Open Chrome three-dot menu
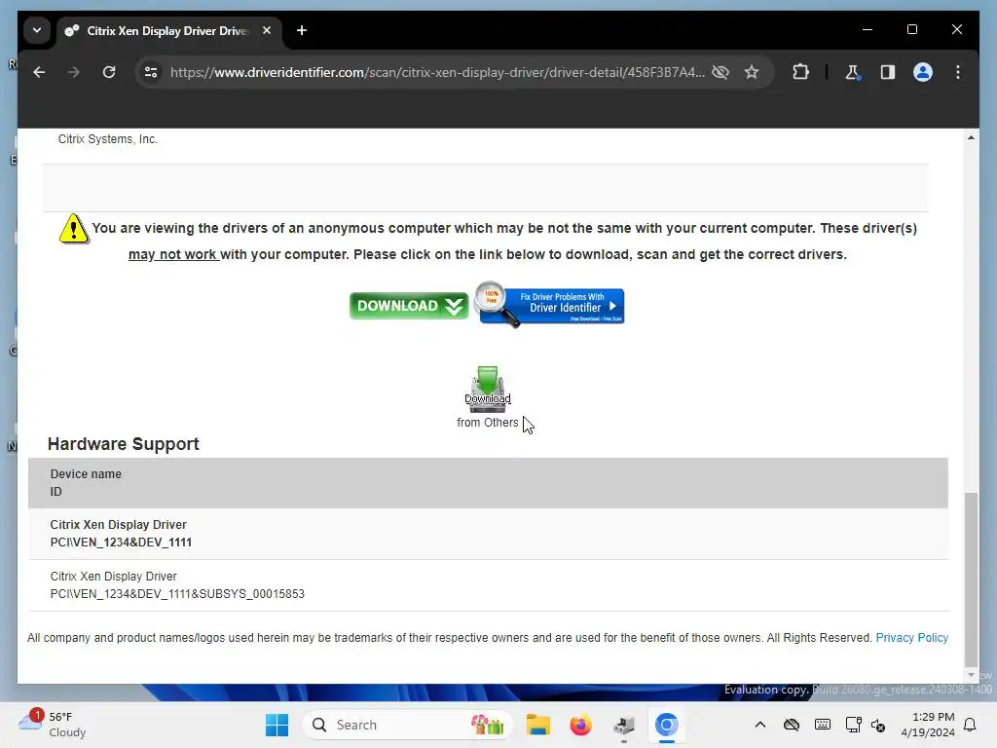 tap(958, 72)
